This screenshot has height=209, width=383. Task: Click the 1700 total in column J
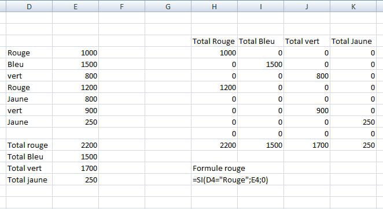(307, 145)
